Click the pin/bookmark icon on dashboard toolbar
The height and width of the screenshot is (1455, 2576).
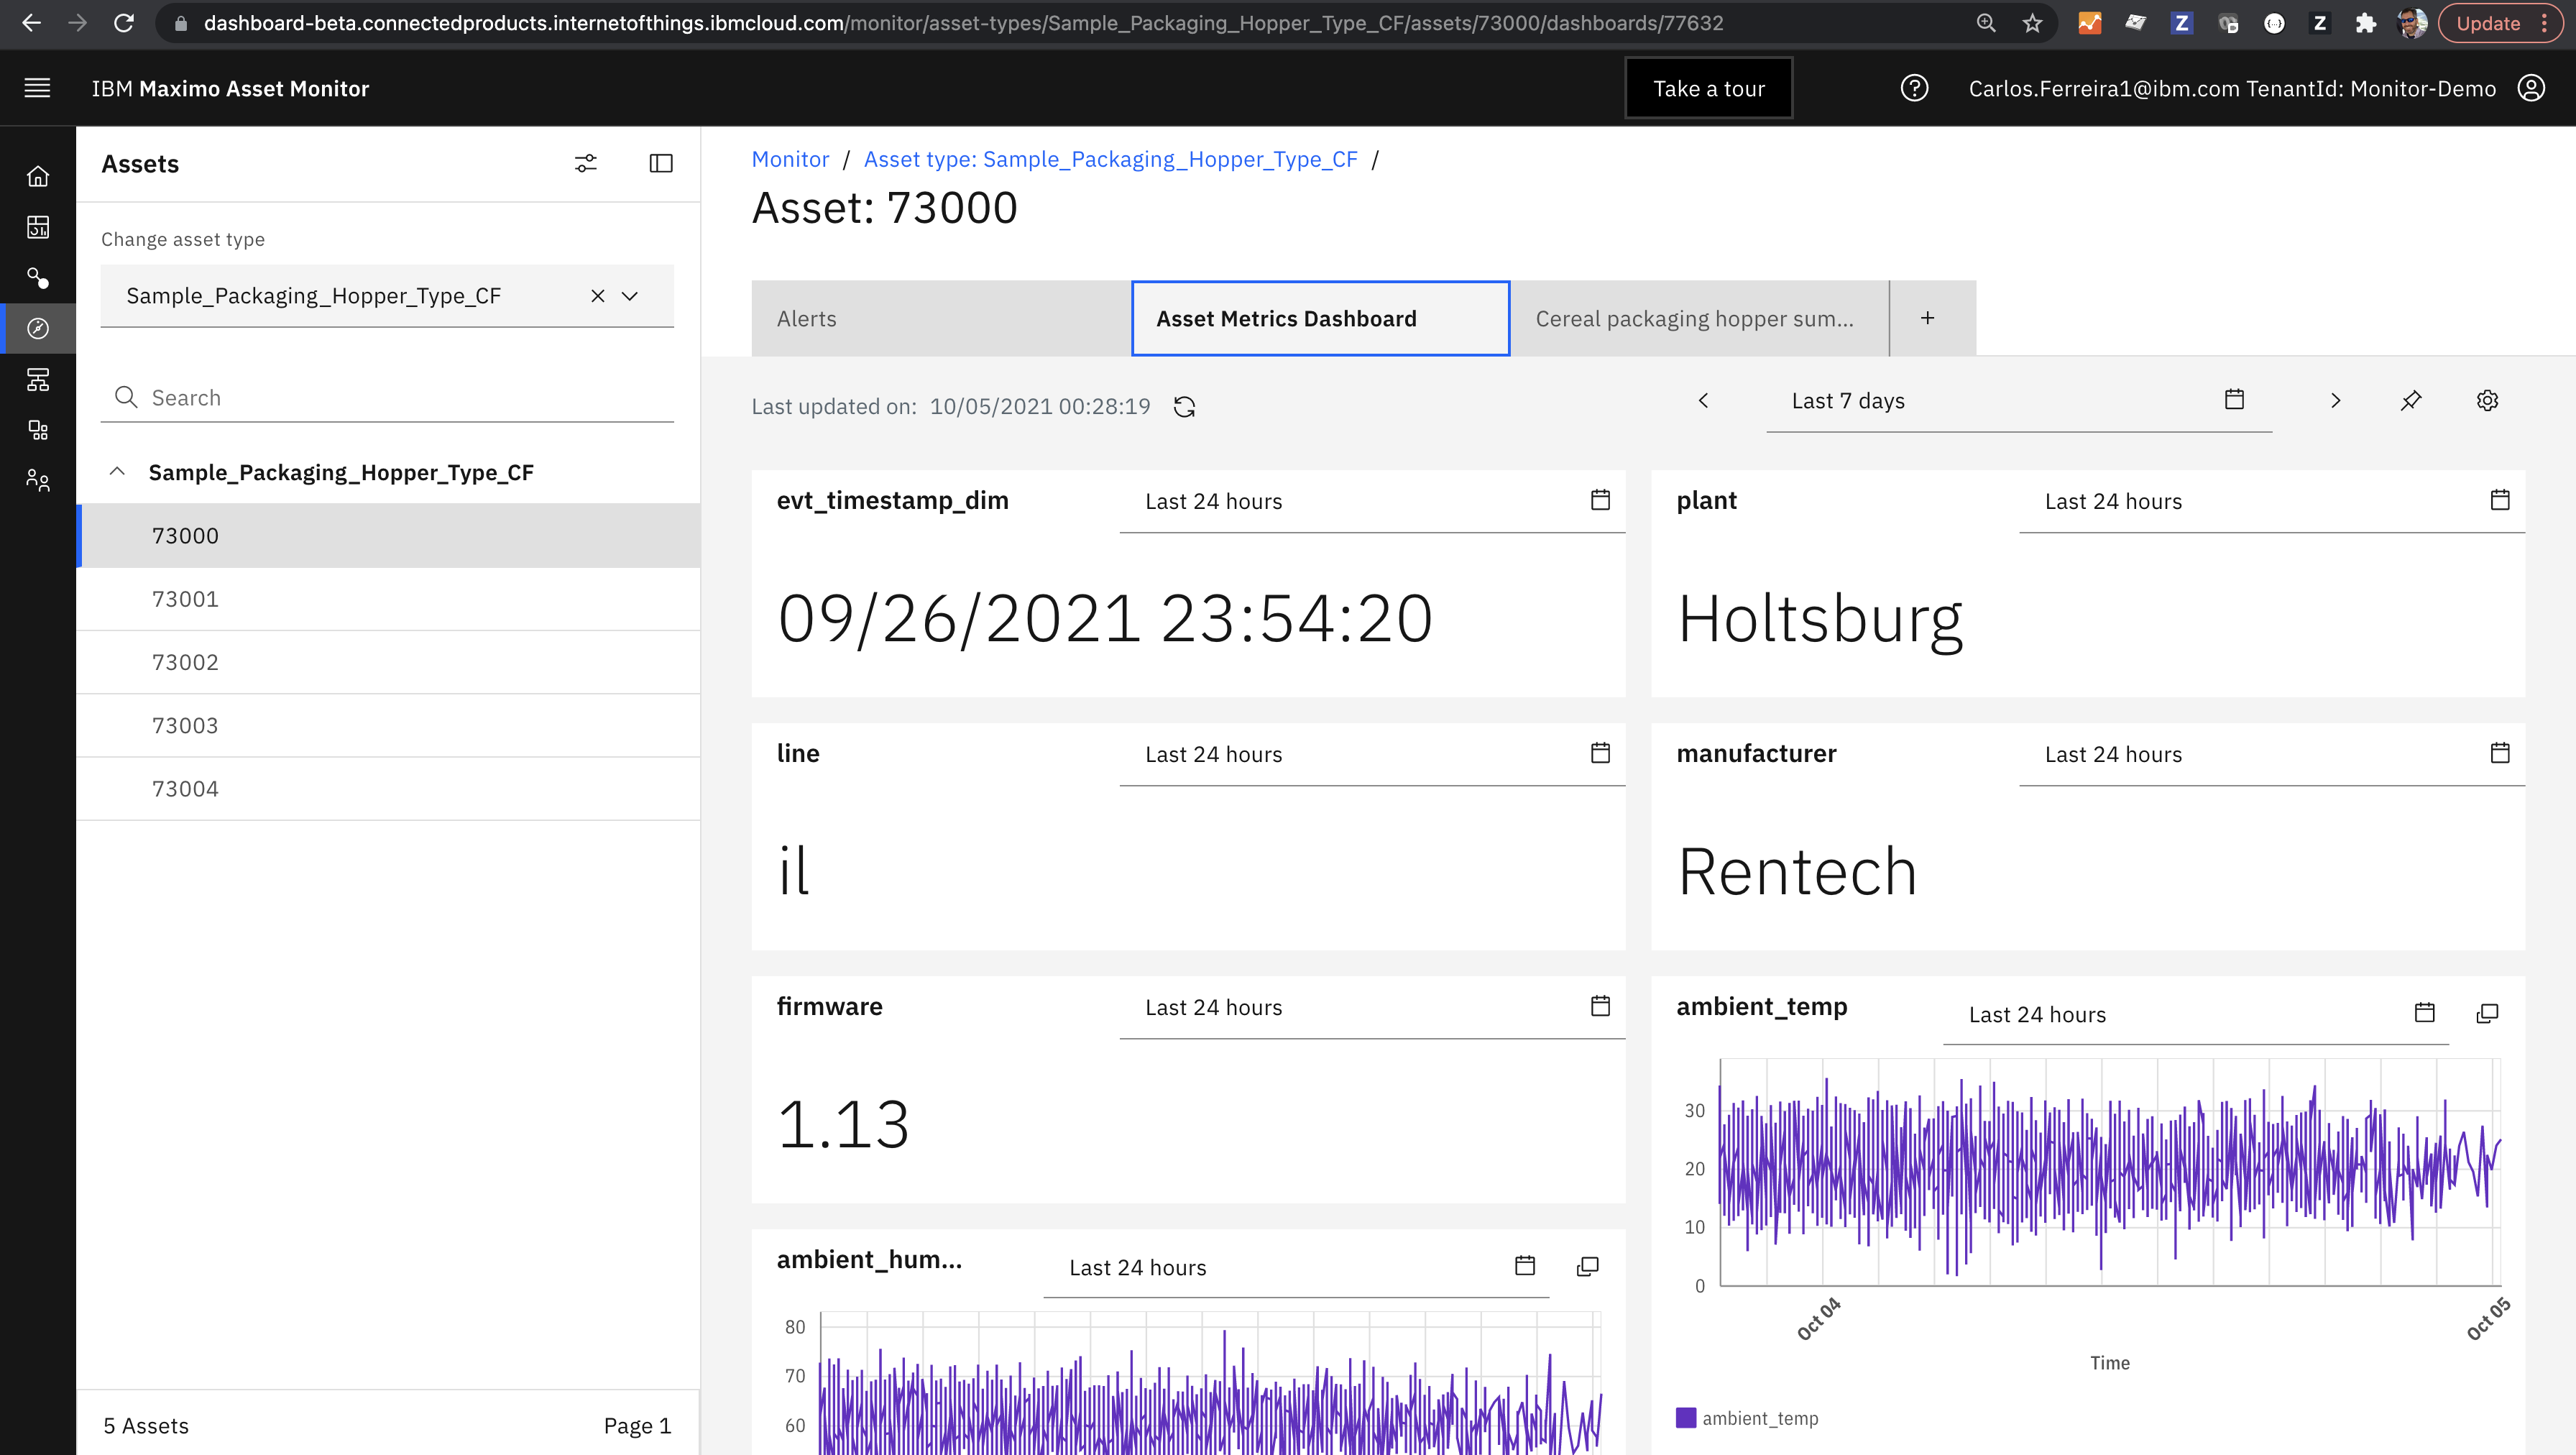pos(2411,400)
